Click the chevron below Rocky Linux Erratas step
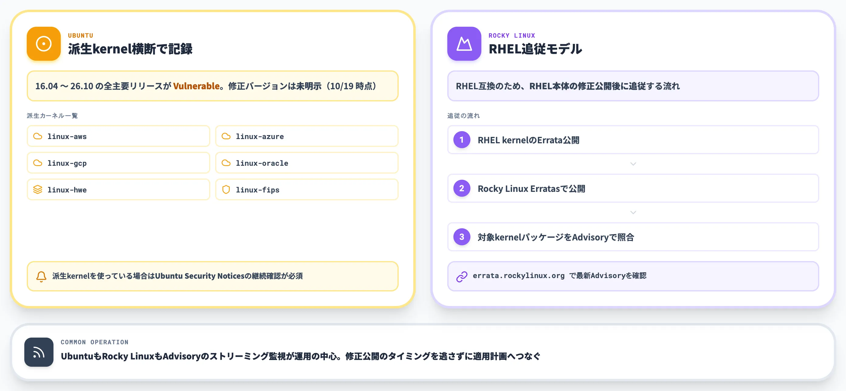Viewport: 846px width, 391px height. pyautogui.click(x=633, y=212)
